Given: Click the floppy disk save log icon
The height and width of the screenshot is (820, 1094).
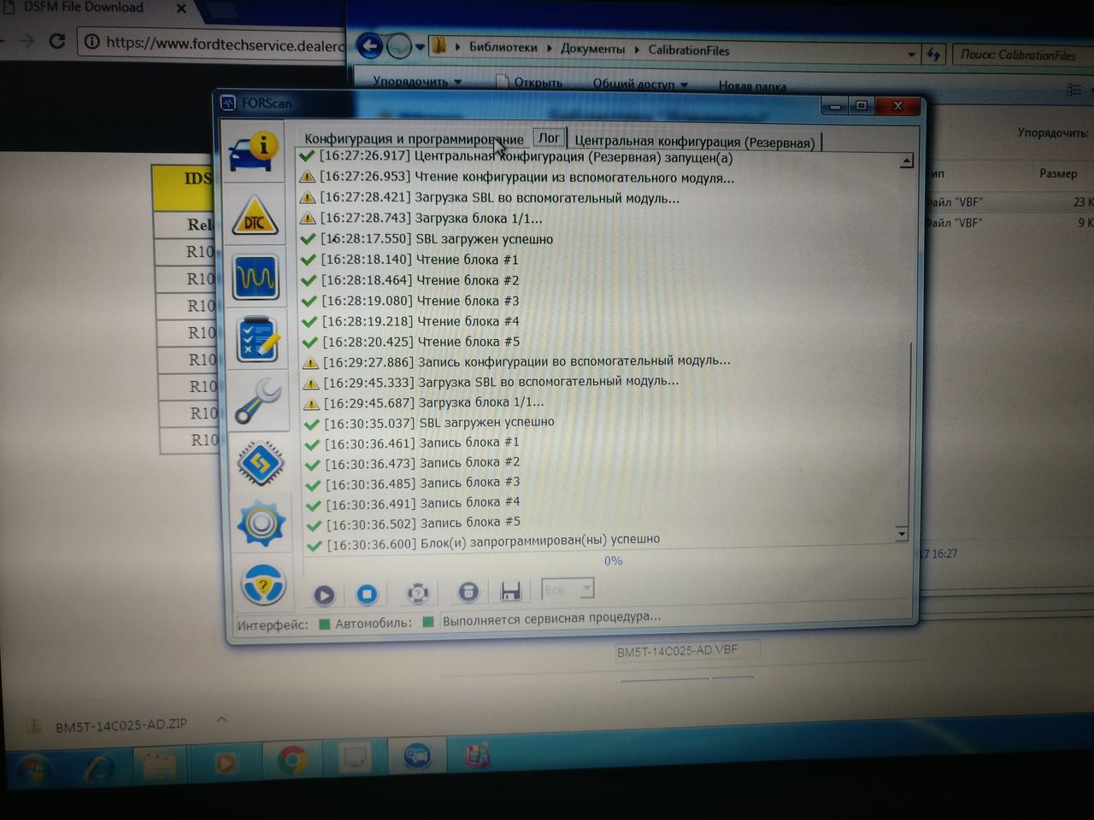Looking at the screenshot, I should tap(511, 591).
